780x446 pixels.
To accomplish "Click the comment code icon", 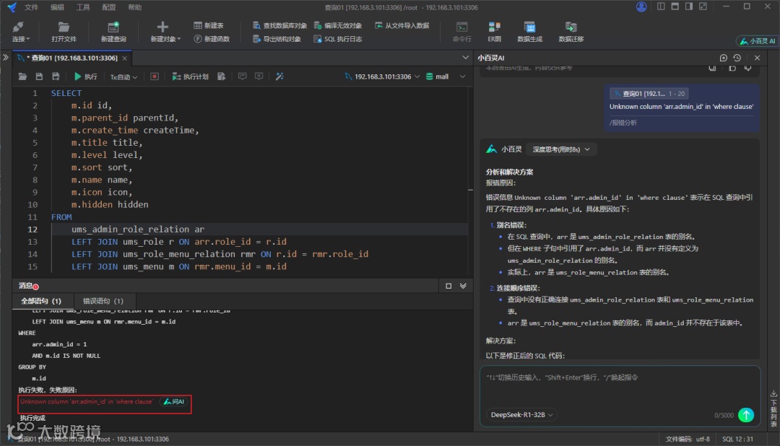I will pos(242,76).
